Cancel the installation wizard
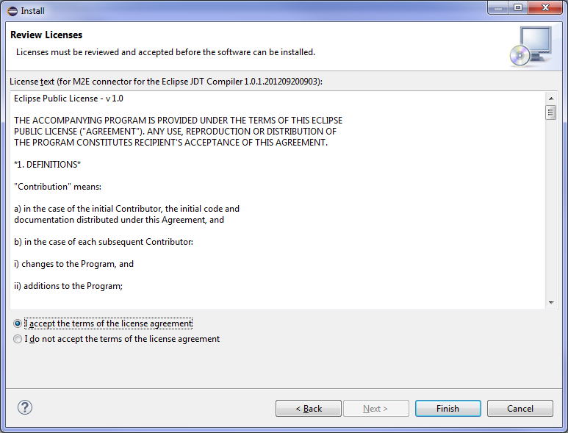 pos(520,409)
